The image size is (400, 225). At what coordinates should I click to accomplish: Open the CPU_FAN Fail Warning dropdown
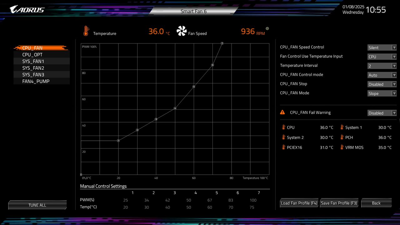point(382,113)
